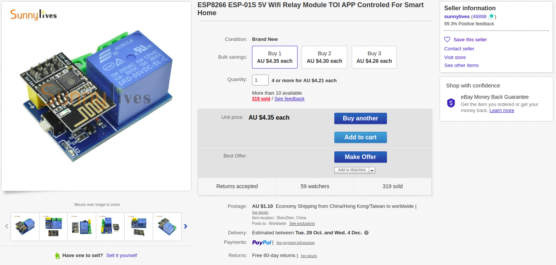The image size is (556, 265).
Task: Click the Quantity input field
Action: coord(260,80)
